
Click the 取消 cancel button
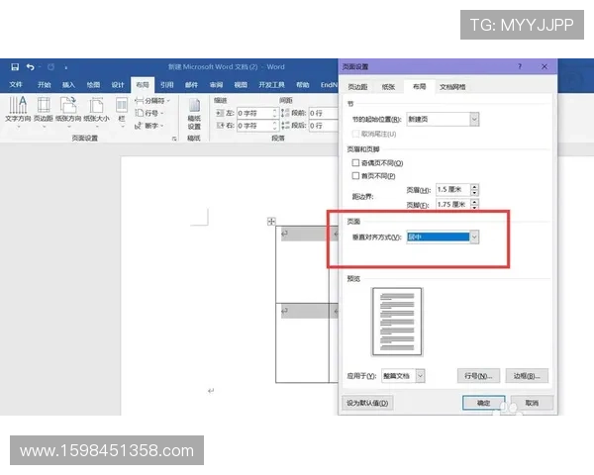click(532, 403)
